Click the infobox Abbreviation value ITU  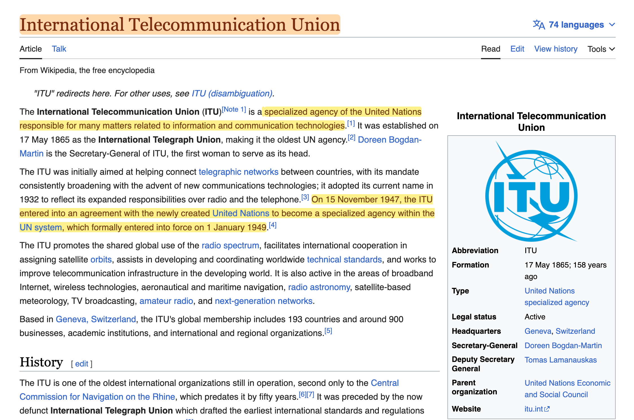(531, 250)
